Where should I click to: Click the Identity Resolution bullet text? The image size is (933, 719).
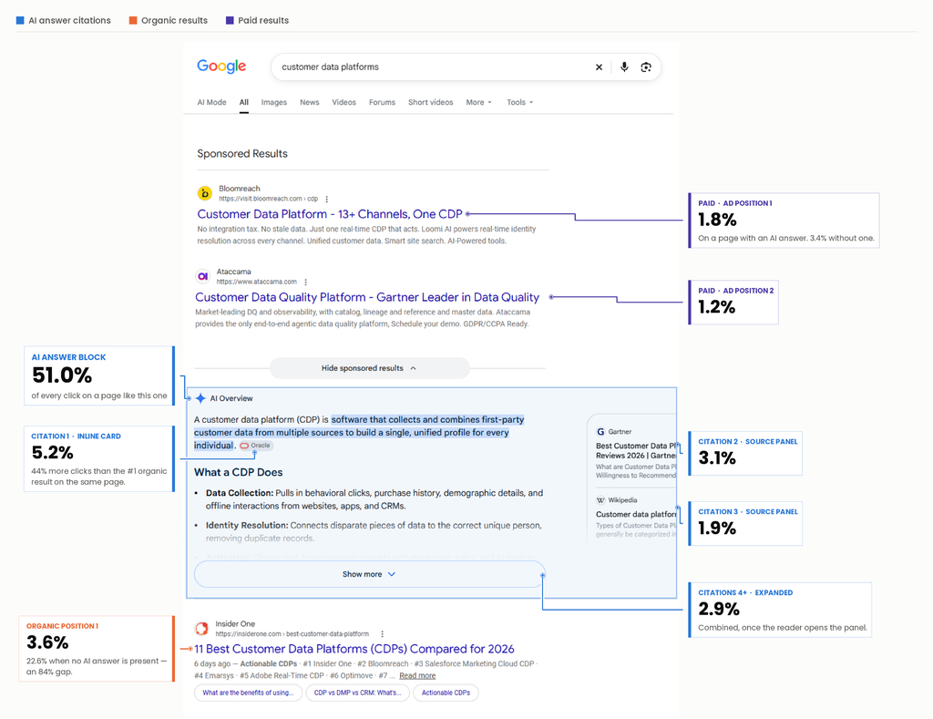pos(374,531)
